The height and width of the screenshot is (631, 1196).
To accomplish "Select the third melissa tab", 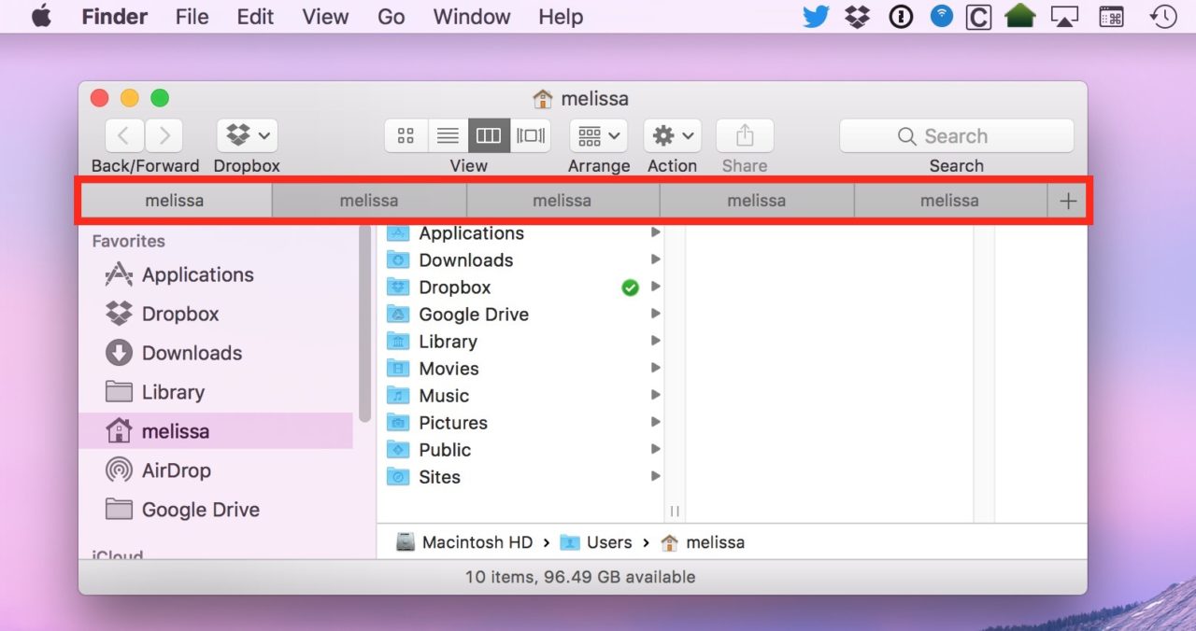I will click(x=562, y=200).
